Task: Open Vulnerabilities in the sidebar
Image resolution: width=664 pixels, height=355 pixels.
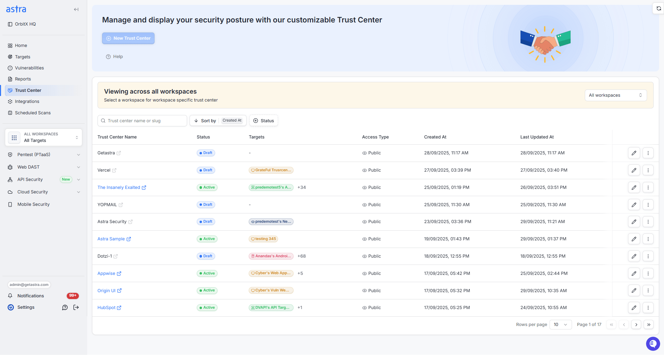Action: (29, 68)
